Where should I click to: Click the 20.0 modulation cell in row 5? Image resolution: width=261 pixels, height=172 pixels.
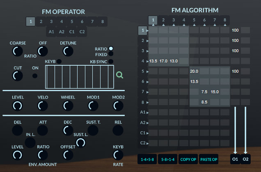coord(194,71)
